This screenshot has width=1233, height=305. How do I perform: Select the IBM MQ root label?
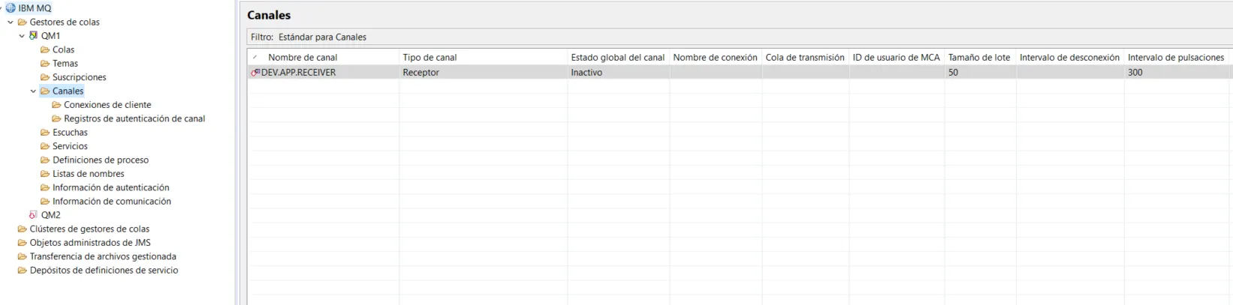(35, 8)
